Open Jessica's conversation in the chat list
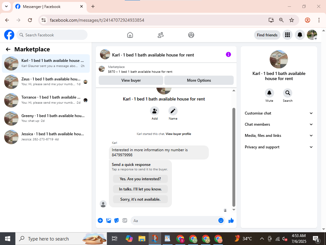 [x=46, y=137]
